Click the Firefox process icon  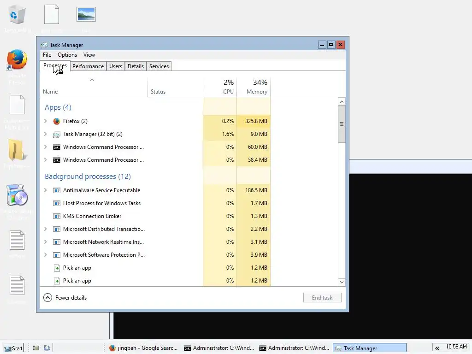[57, 121]
